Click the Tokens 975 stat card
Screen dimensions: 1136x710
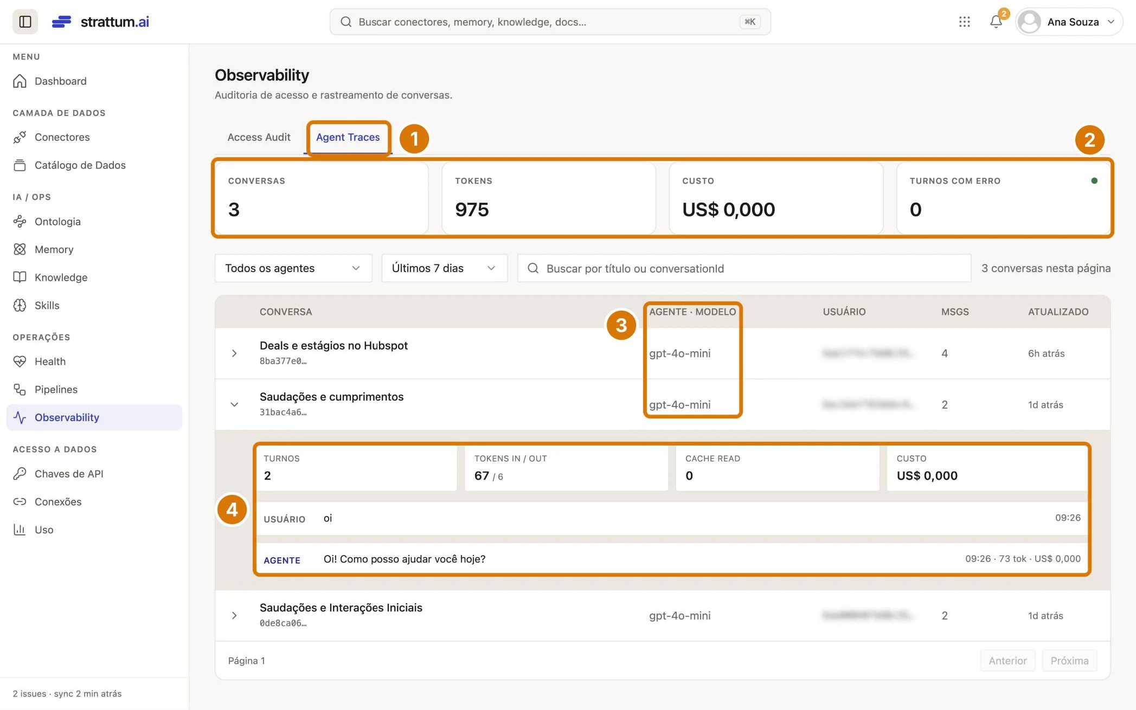(x=549, y=198)
